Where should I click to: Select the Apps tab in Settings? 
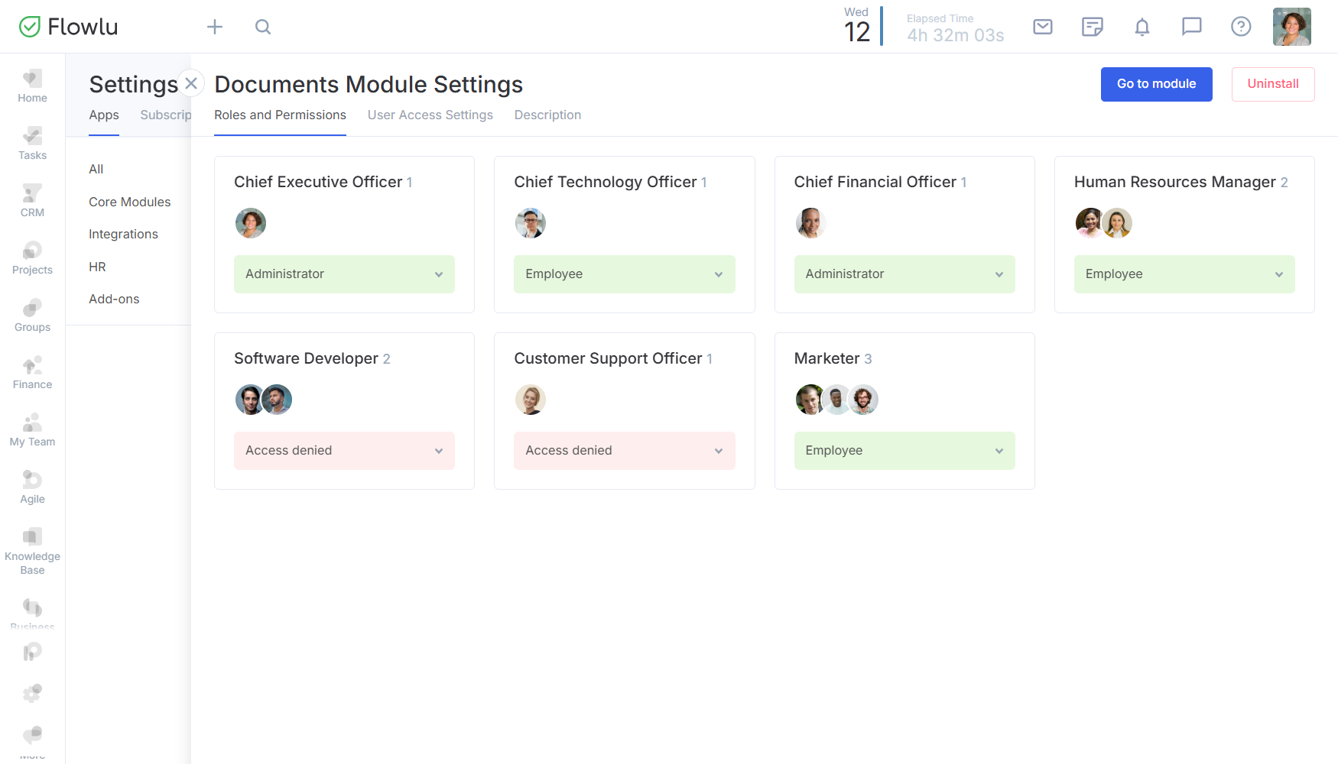[104, 115]
